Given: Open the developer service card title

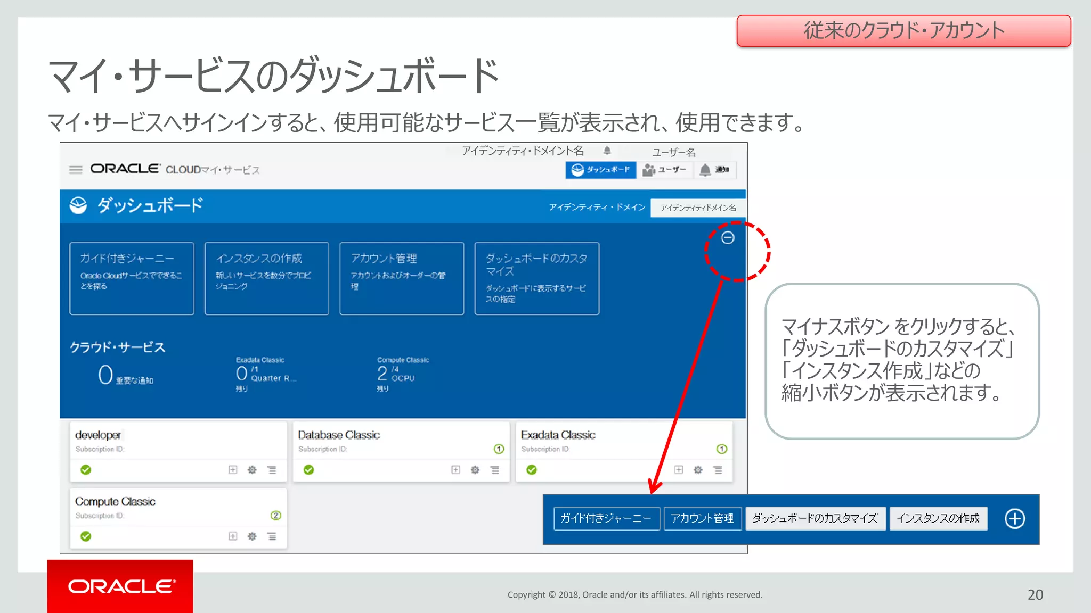Looking at the screenshot, I should (x=98, y=435).
